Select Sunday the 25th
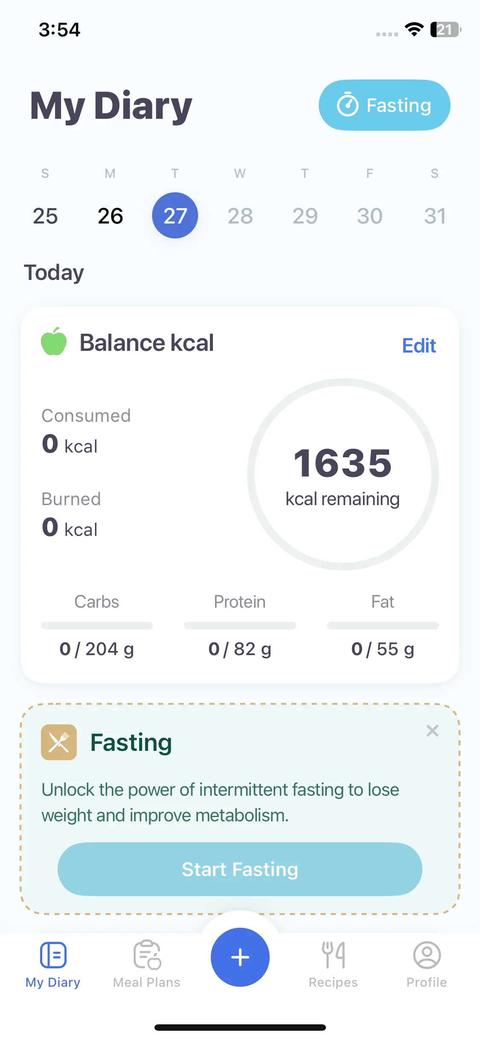Screen dimensions: 480x1041 [45, 216]
